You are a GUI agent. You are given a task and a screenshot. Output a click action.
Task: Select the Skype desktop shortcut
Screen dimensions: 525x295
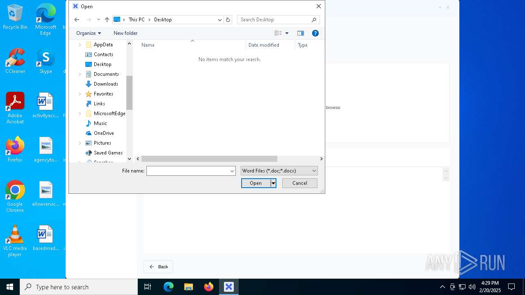(46, 61)
